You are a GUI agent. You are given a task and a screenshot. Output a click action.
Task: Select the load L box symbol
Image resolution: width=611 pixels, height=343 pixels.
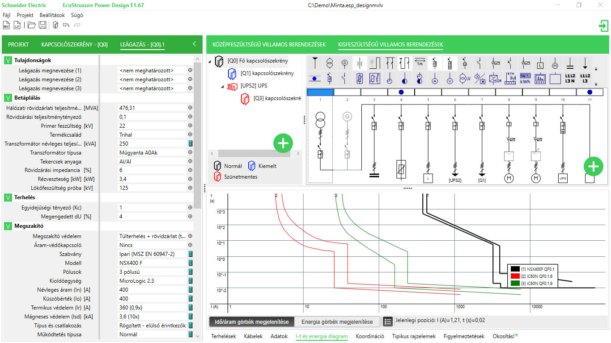(x=540, y=62)
